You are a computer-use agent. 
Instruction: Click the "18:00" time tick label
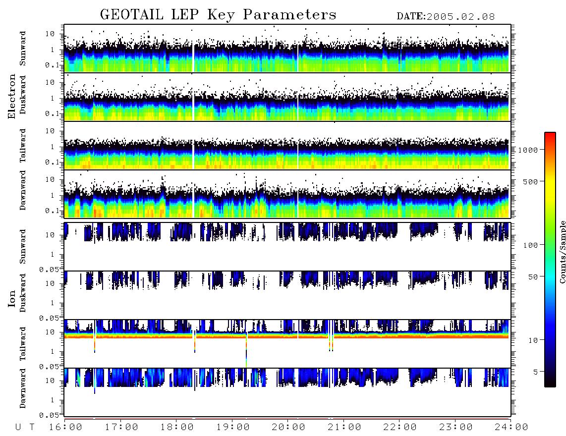(177, 428)
